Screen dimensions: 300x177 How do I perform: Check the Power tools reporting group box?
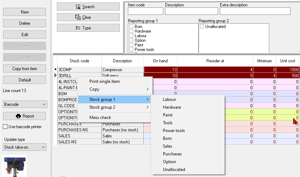pos(131,50)
